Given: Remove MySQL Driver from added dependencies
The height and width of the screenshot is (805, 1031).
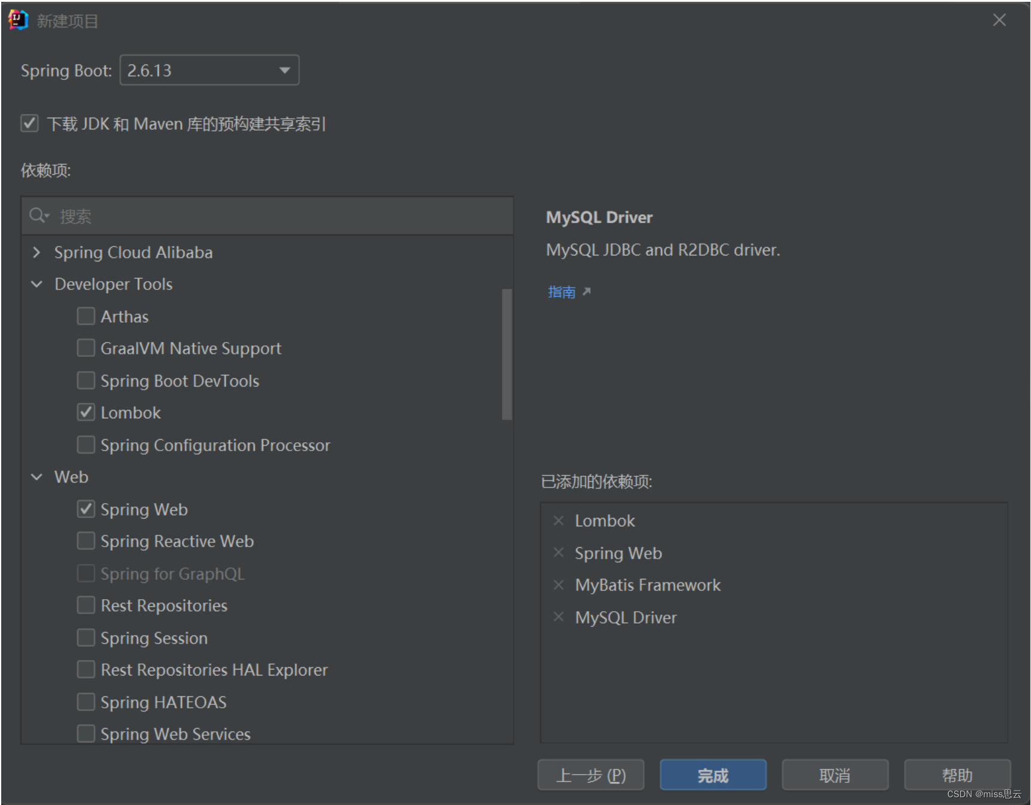Looking at the screenshot, I should click(558, 617).
